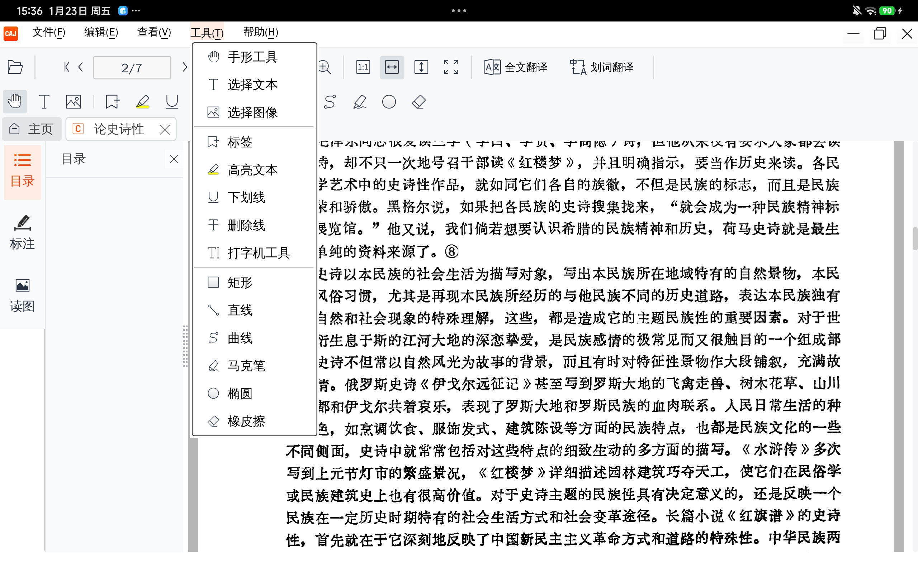The width and height of the screenshot is (918, 573).
Task: Click the 全文翻译 button
Action: tap(515, 67)
